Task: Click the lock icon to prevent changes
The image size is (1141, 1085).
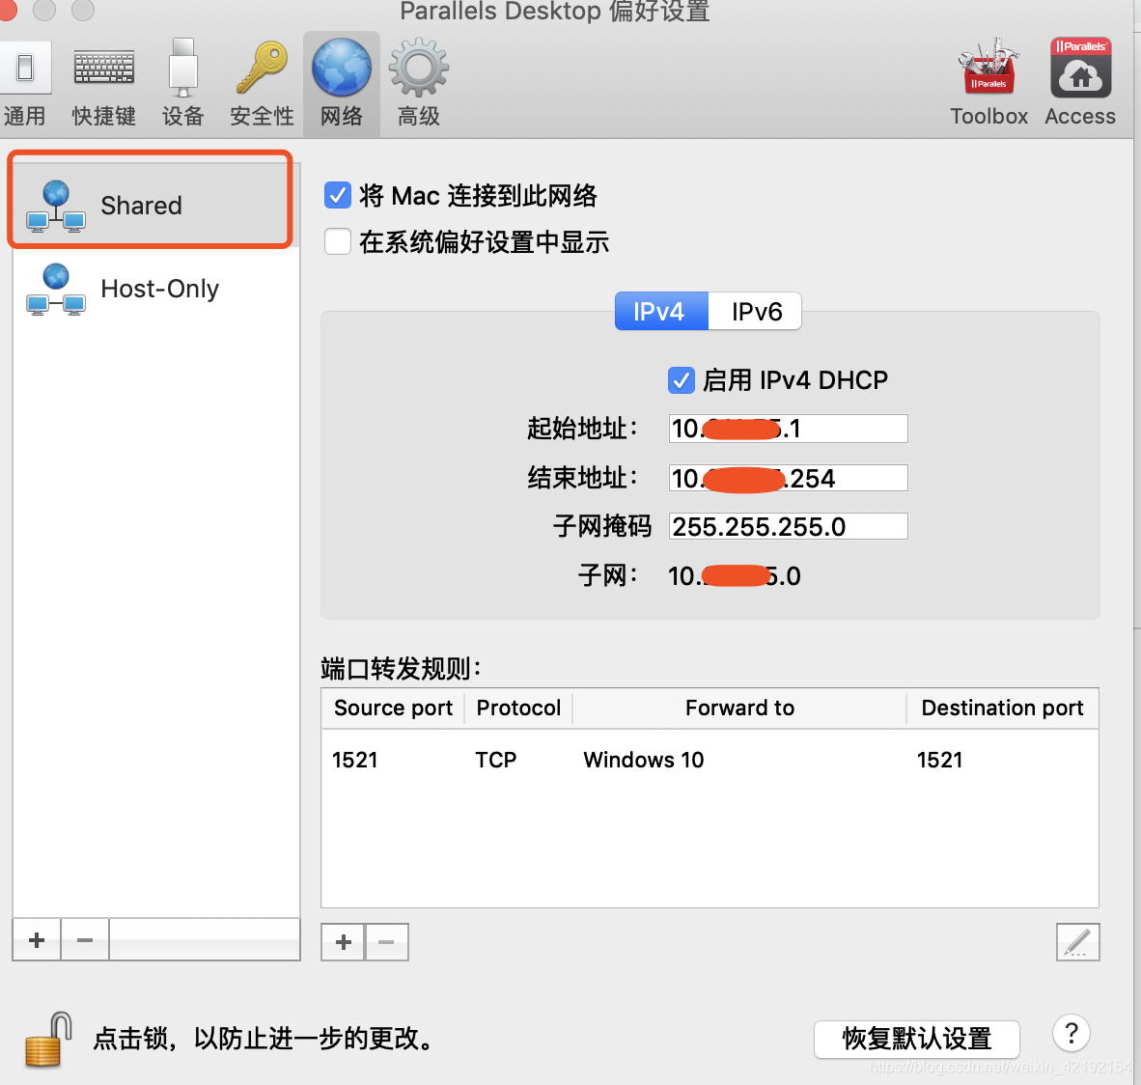Action: (x=48, y=1040)
